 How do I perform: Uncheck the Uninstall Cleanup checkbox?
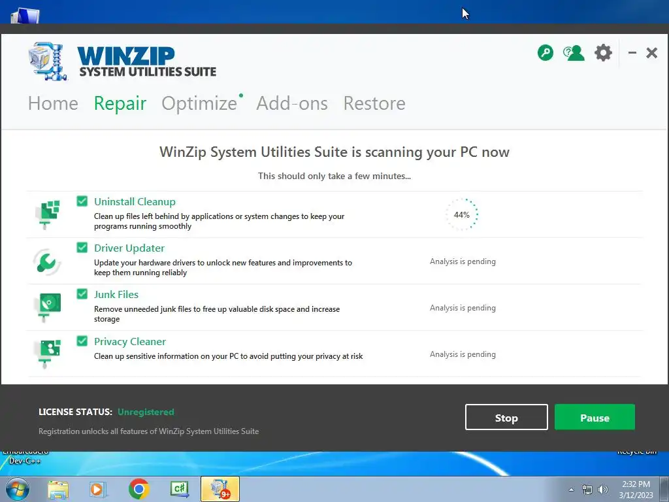(82, 201)
